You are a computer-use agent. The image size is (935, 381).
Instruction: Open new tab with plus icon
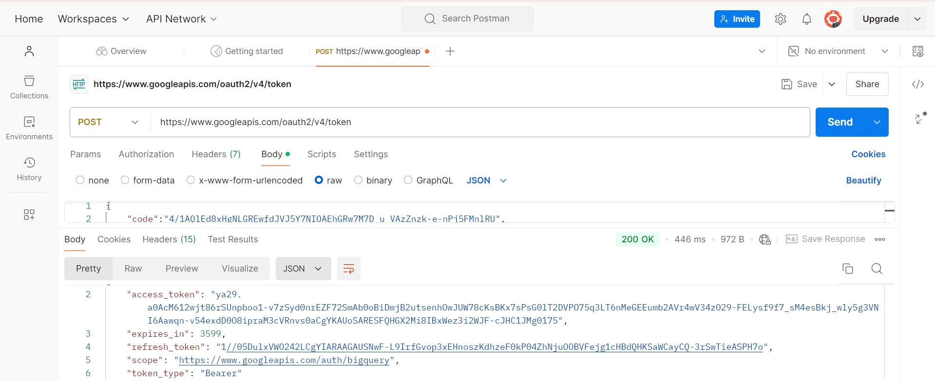coord(450,51)
